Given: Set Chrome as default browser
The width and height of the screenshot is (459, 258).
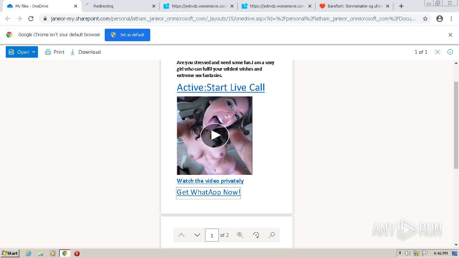Looking at the screenshot, I should coord(127,35).
